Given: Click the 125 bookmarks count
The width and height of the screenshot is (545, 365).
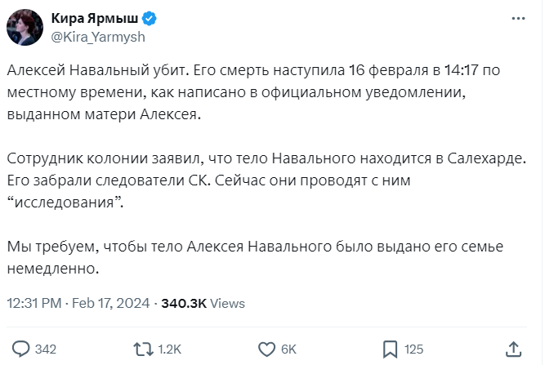Looking at the screenshot, I should [x=413, y=349].
